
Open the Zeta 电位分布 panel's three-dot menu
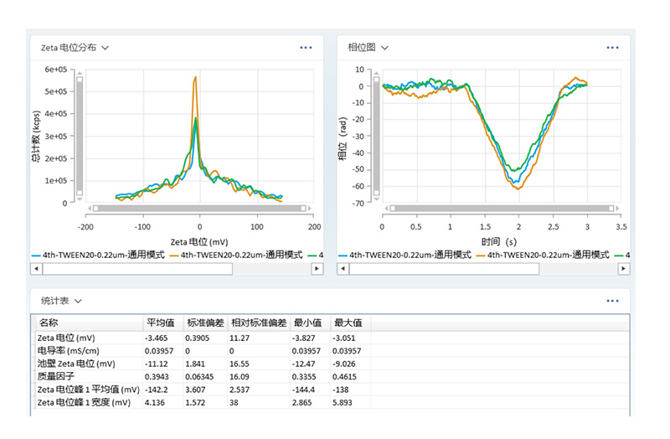pyautogui.click(x=306, y=48)
